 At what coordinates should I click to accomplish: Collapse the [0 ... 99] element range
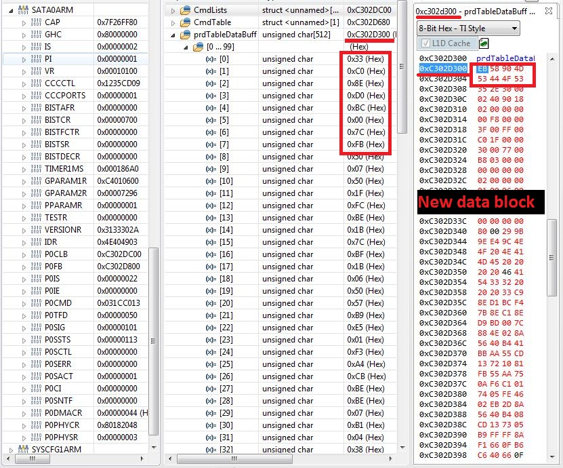click(x=186, y=47)
